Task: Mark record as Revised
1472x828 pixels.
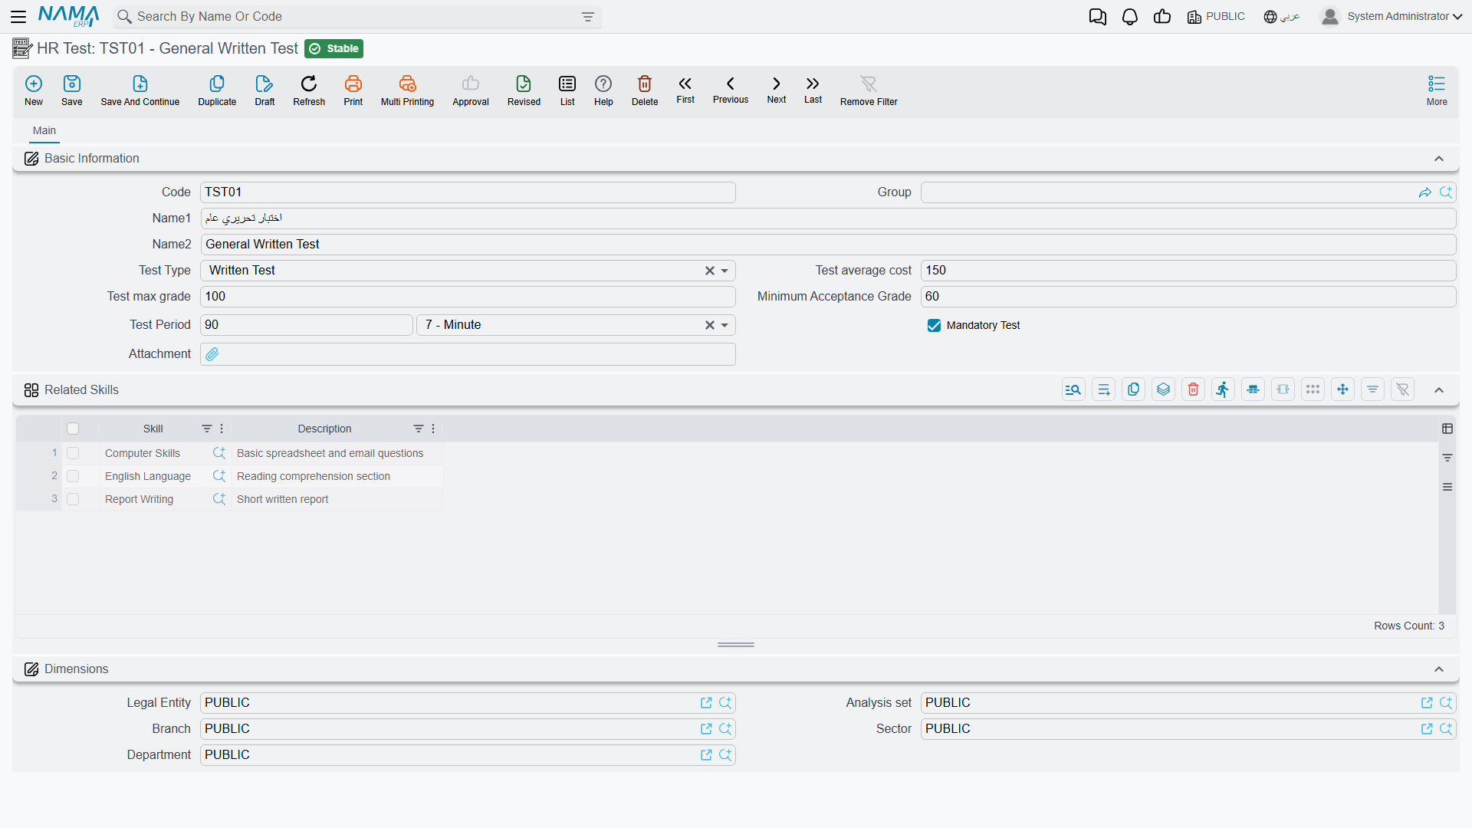Action: (x=524, y=90)
